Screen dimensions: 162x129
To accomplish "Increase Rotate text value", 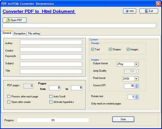I will click(x=137, y=96).
